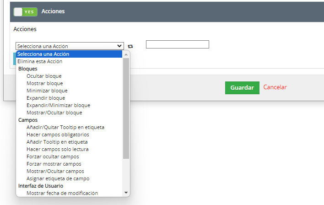Pick 'Asignar etiqueta de campo'

(x=69, y=178)
